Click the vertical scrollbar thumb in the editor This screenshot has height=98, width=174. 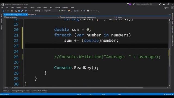point(170,57)
